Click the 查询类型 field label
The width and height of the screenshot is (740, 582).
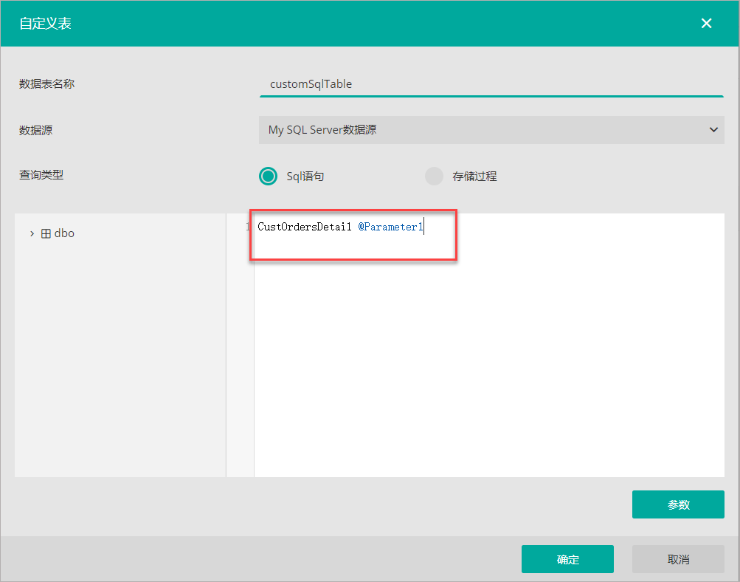tap(41, 176)
